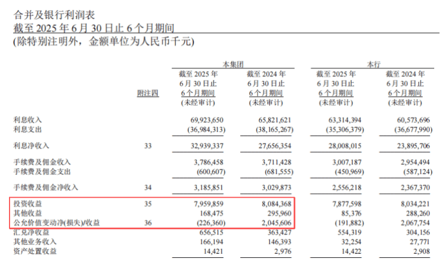Click the value 3,029,873
Screen dimensions: 440x260
pyautogui.click(x=277, y=188)
